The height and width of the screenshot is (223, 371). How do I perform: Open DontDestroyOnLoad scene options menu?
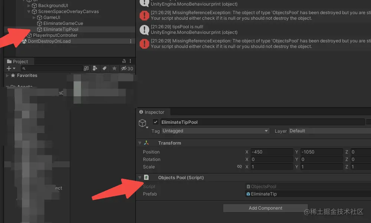point(131,41)
